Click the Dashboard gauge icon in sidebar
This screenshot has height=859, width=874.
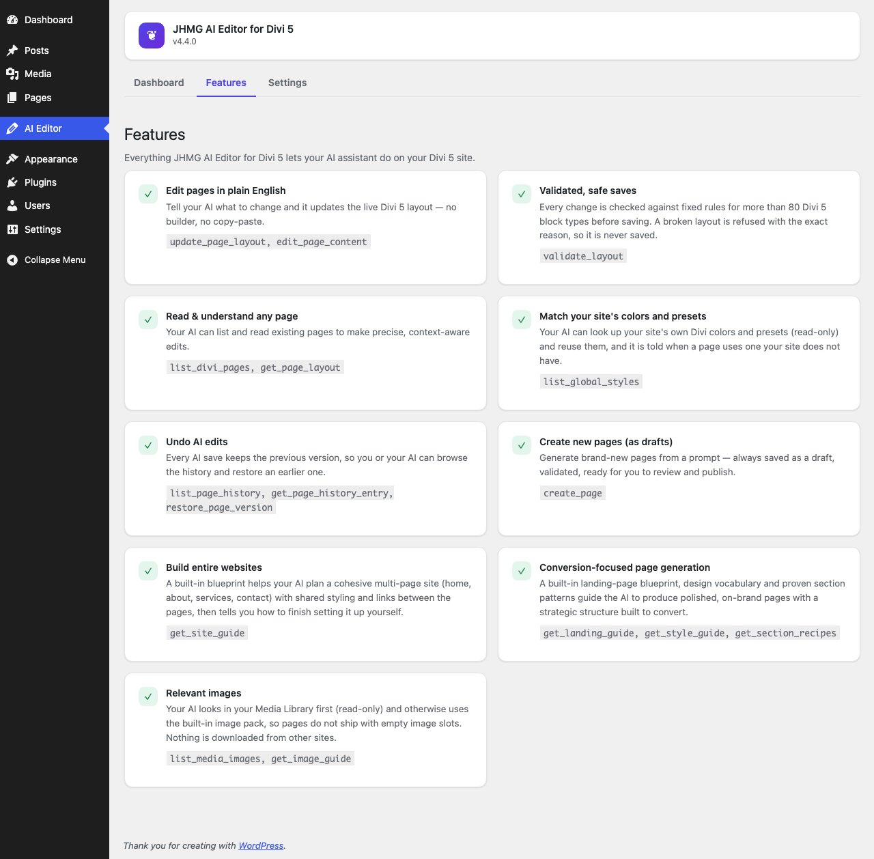(x=12, y=20)
